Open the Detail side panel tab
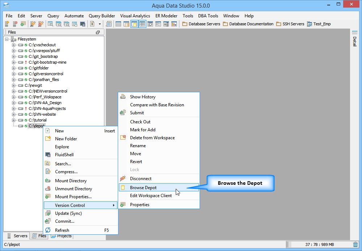Image resolution: width=362 pixels, height=251 pixels. tap(355, 39)
